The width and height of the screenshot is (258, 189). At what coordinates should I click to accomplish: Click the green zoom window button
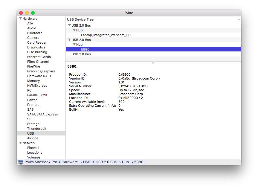[33, 13]
